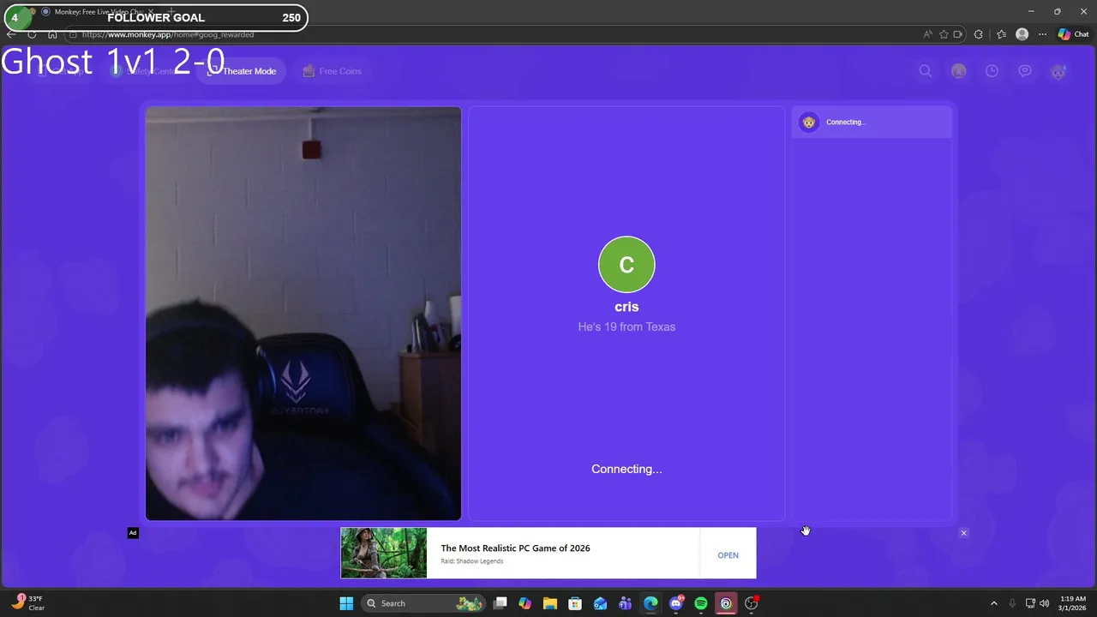Open the monkey profile avatar in header
1097x617 pixels.
(x=1058, y=71)
